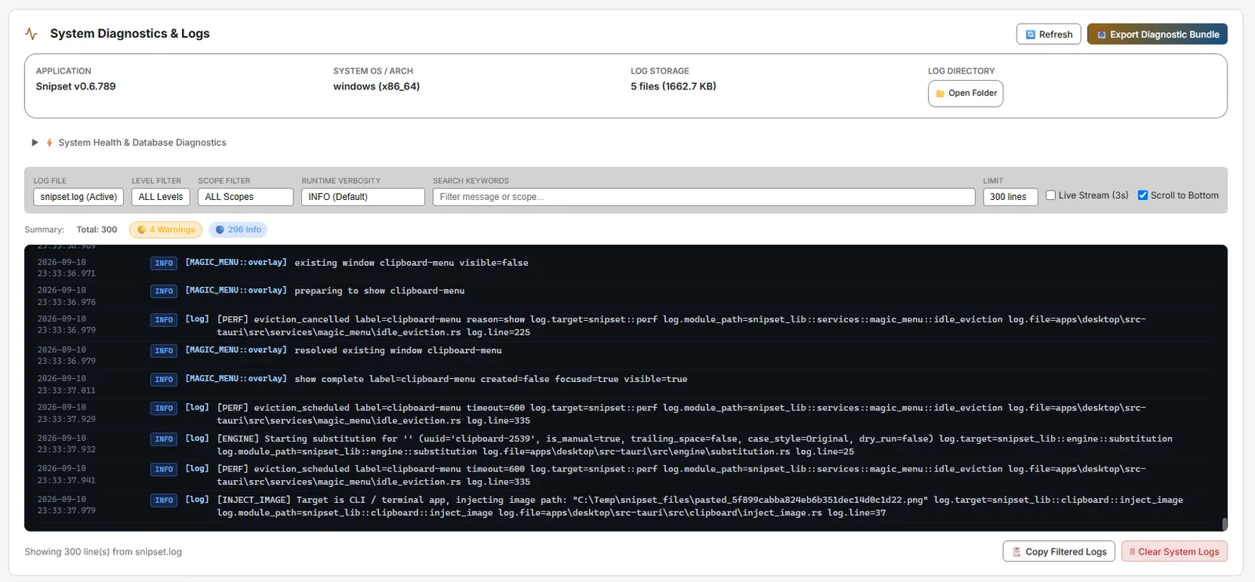Open the log directory folder
Viewport: 1255px width, 582px height.
tap(966, 93)
